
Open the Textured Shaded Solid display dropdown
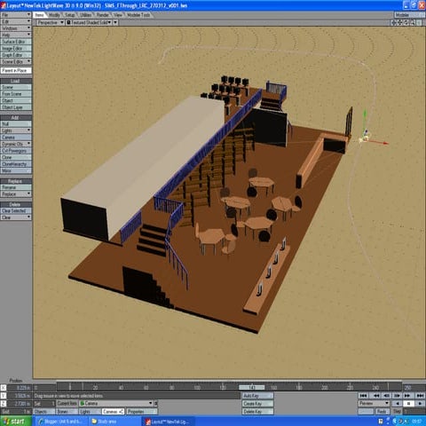point(89,22)
